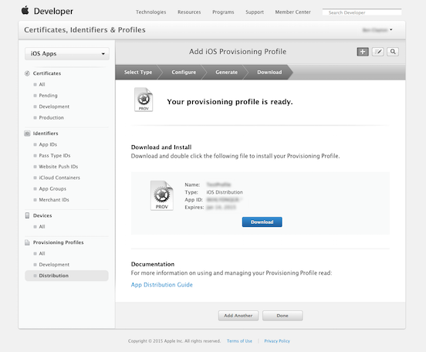Open the iOS Apps platform dropdown
The width and height of the screenshot is (426, 352).
(67, 53)
